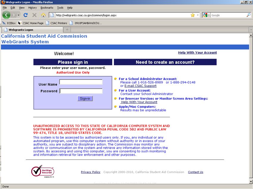
Task: Reload the page with the refresh icon
Action: (x=26, y=15)
